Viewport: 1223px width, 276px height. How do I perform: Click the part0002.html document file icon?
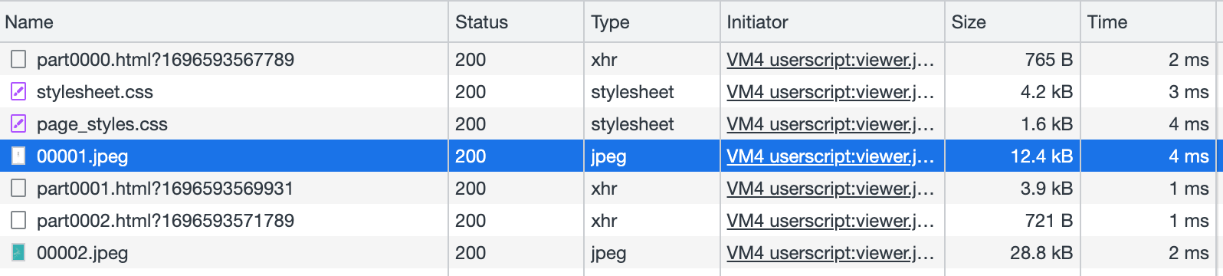click(x=18, y=221)
